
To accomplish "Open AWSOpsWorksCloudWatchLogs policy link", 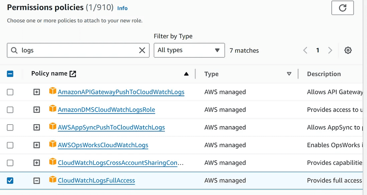I will pos(103,145).
